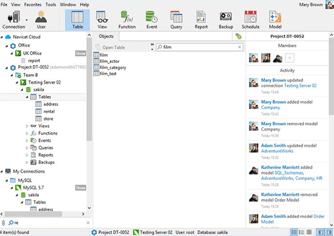Expand the Backups node
This screenshot has height=236, width=334.
[27, 162]
